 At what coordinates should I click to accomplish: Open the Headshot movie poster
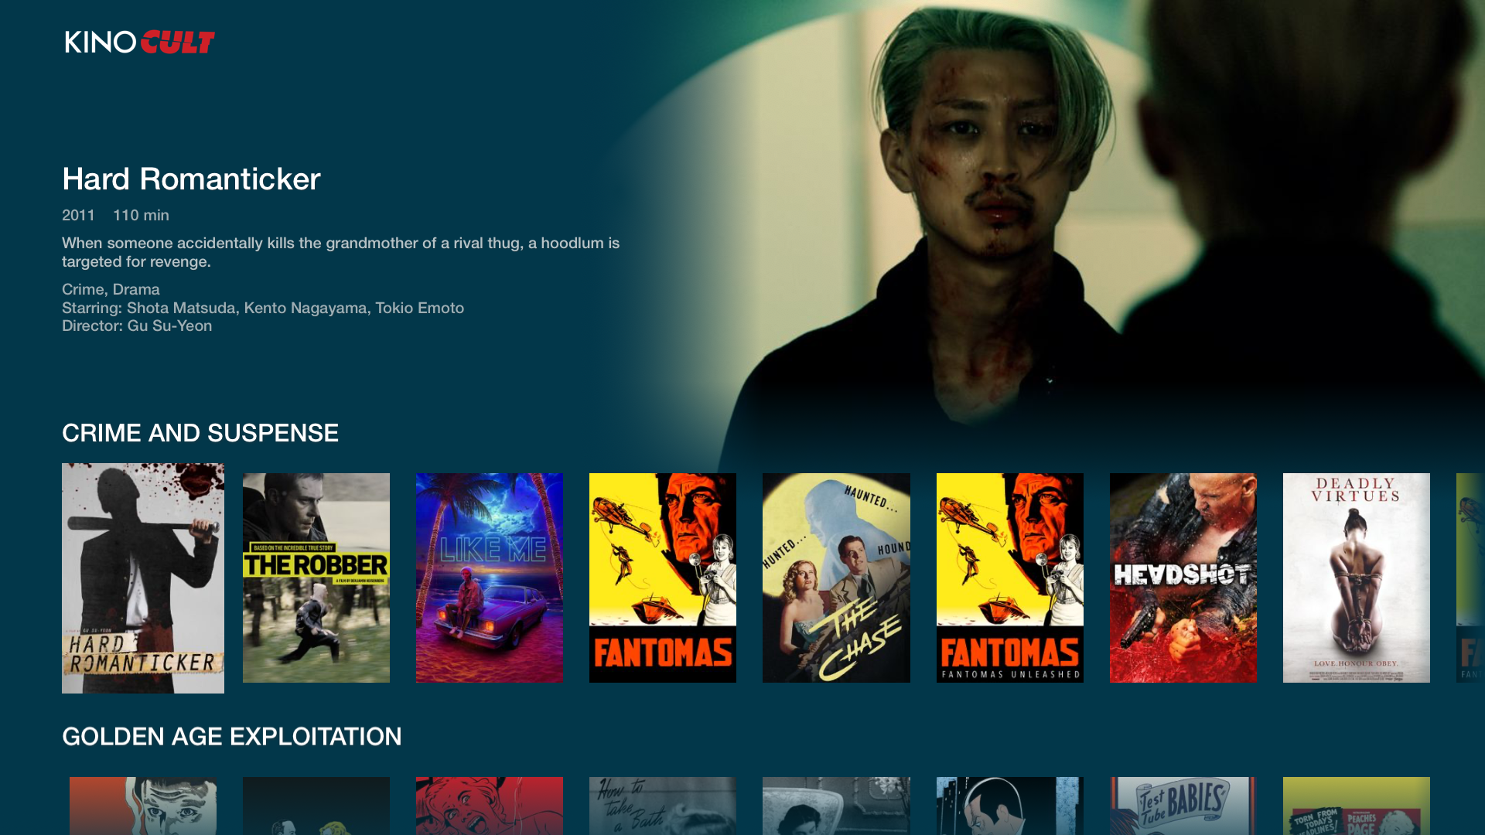(1183, 578)
